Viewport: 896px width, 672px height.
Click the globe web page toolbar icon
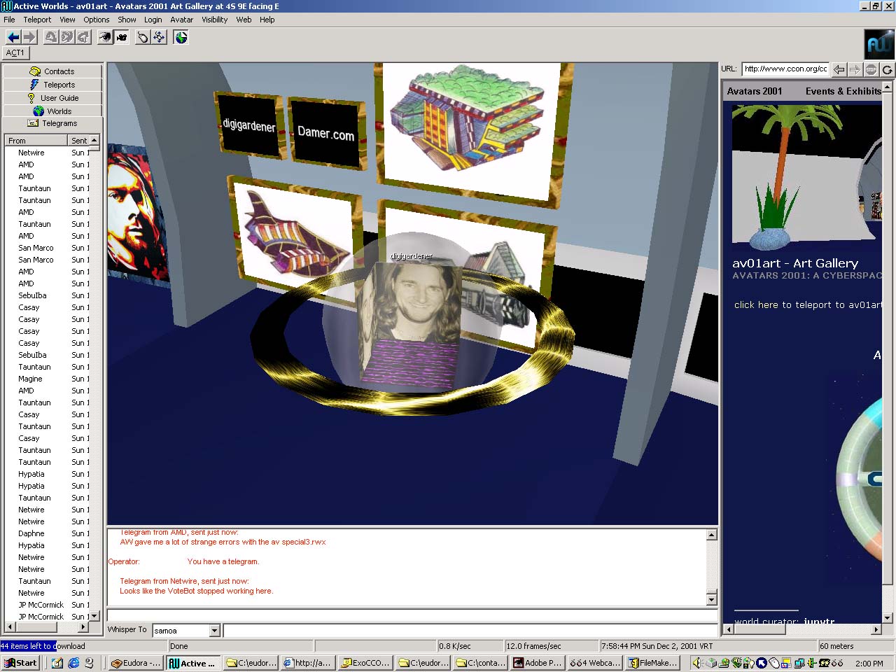point(181,37)
